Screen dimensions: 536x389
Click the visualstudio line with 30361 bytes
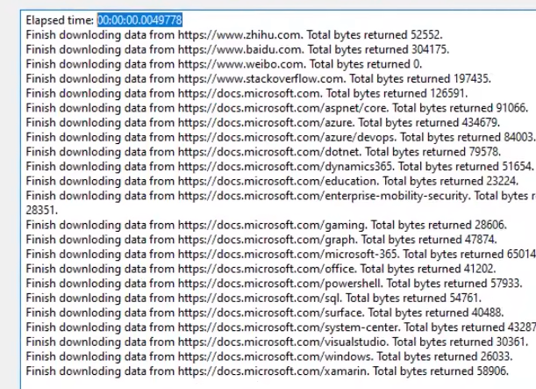coord(277,342)
